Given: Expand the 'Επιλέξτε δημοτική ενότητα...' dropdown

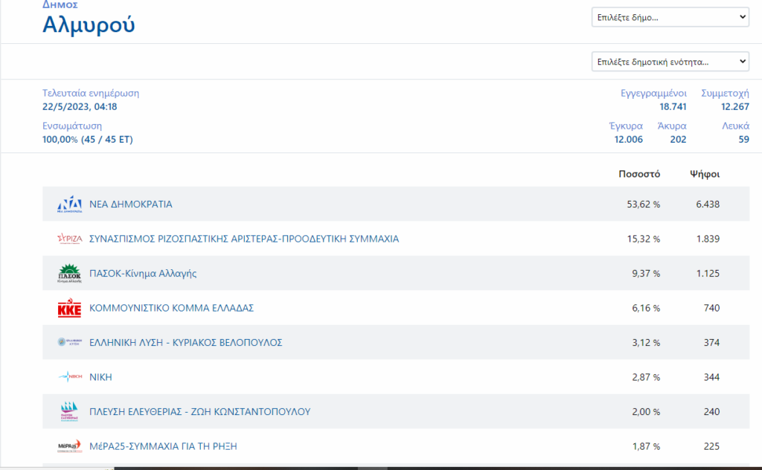Looking at the screenshot, I should point(670,62).
